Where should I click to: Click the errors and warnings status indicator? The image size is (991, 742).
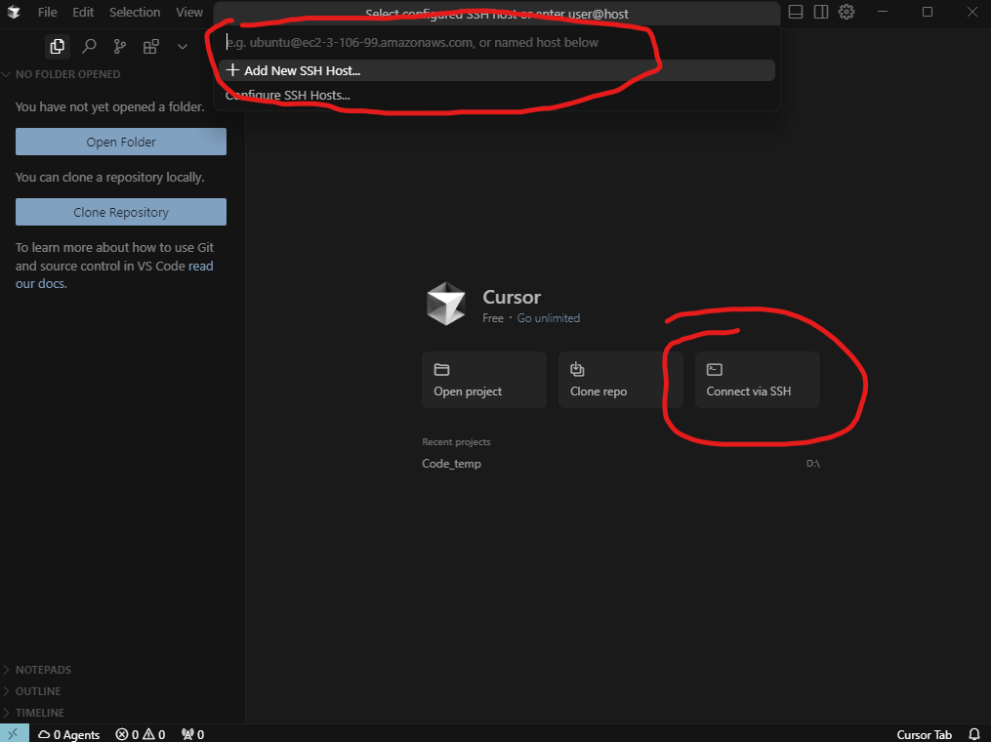point(141,734)
